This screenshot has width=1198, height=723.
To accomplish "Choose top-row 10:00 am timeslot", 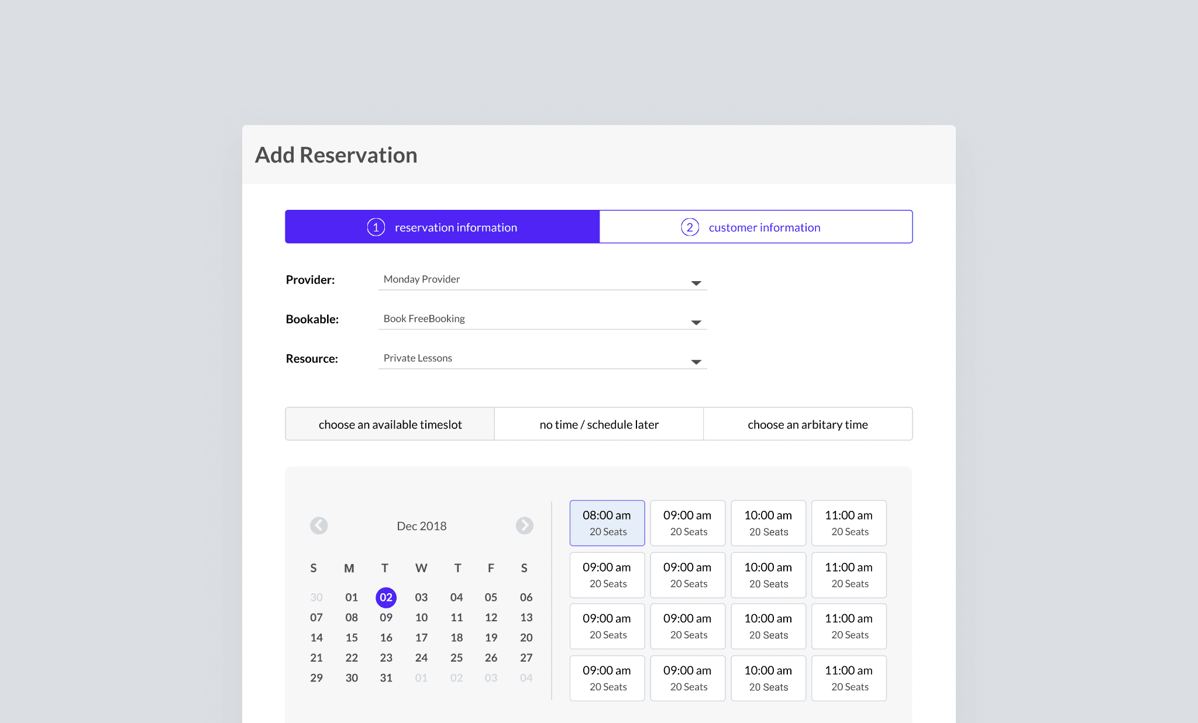I will [768, 523].
